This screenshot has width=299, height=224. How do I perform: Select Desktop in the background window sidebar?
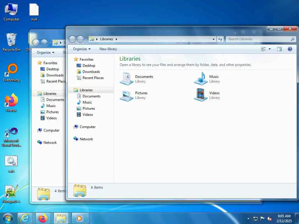(50, 69)
